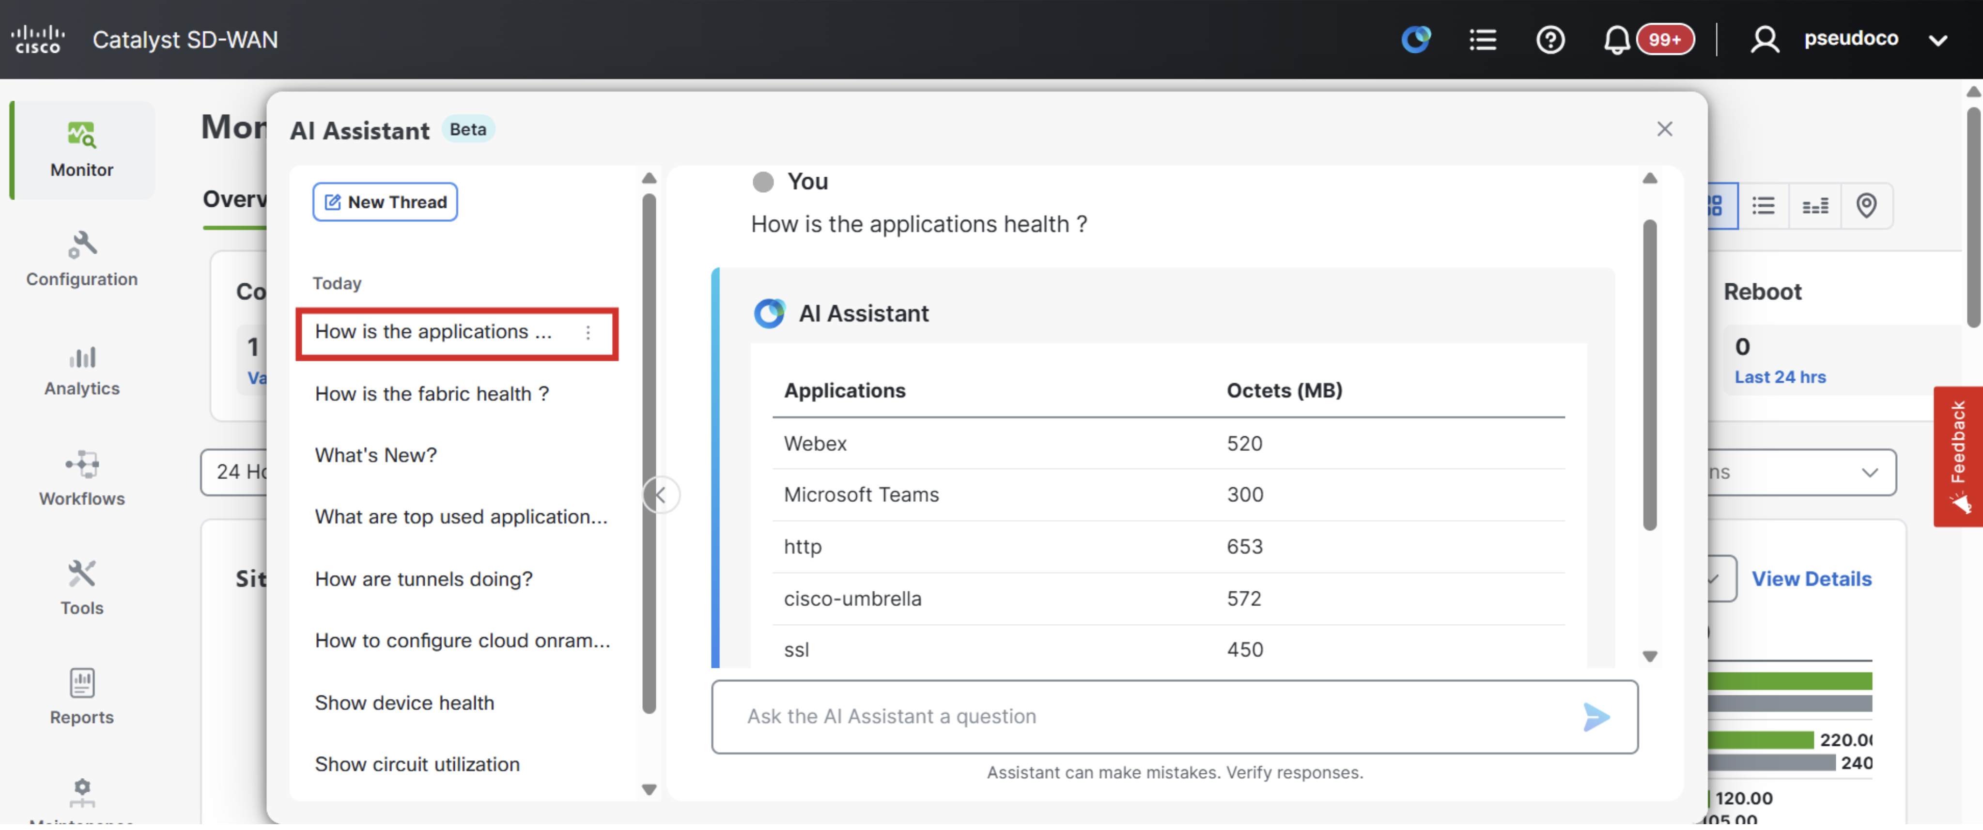Open the Reports sidebar section
The image size is (1983, 830).
pyautogui.click(x=81, y=697)
